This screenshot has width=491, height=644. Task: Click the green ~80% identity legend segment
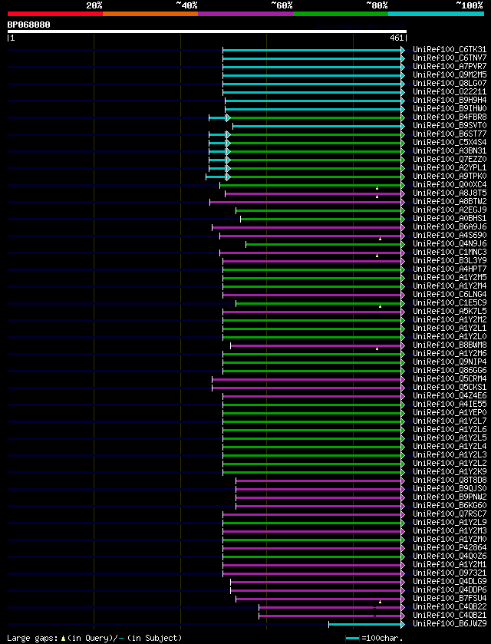(341, 14)
